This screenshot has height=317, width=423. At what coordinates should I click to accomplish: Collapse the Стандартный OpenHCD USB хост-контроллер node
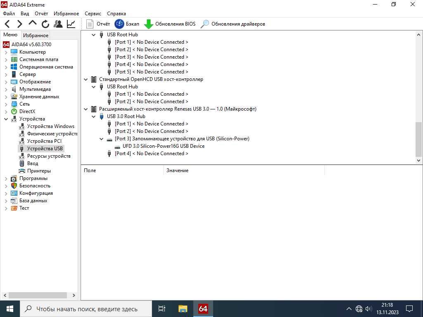(x=86, y=79)
